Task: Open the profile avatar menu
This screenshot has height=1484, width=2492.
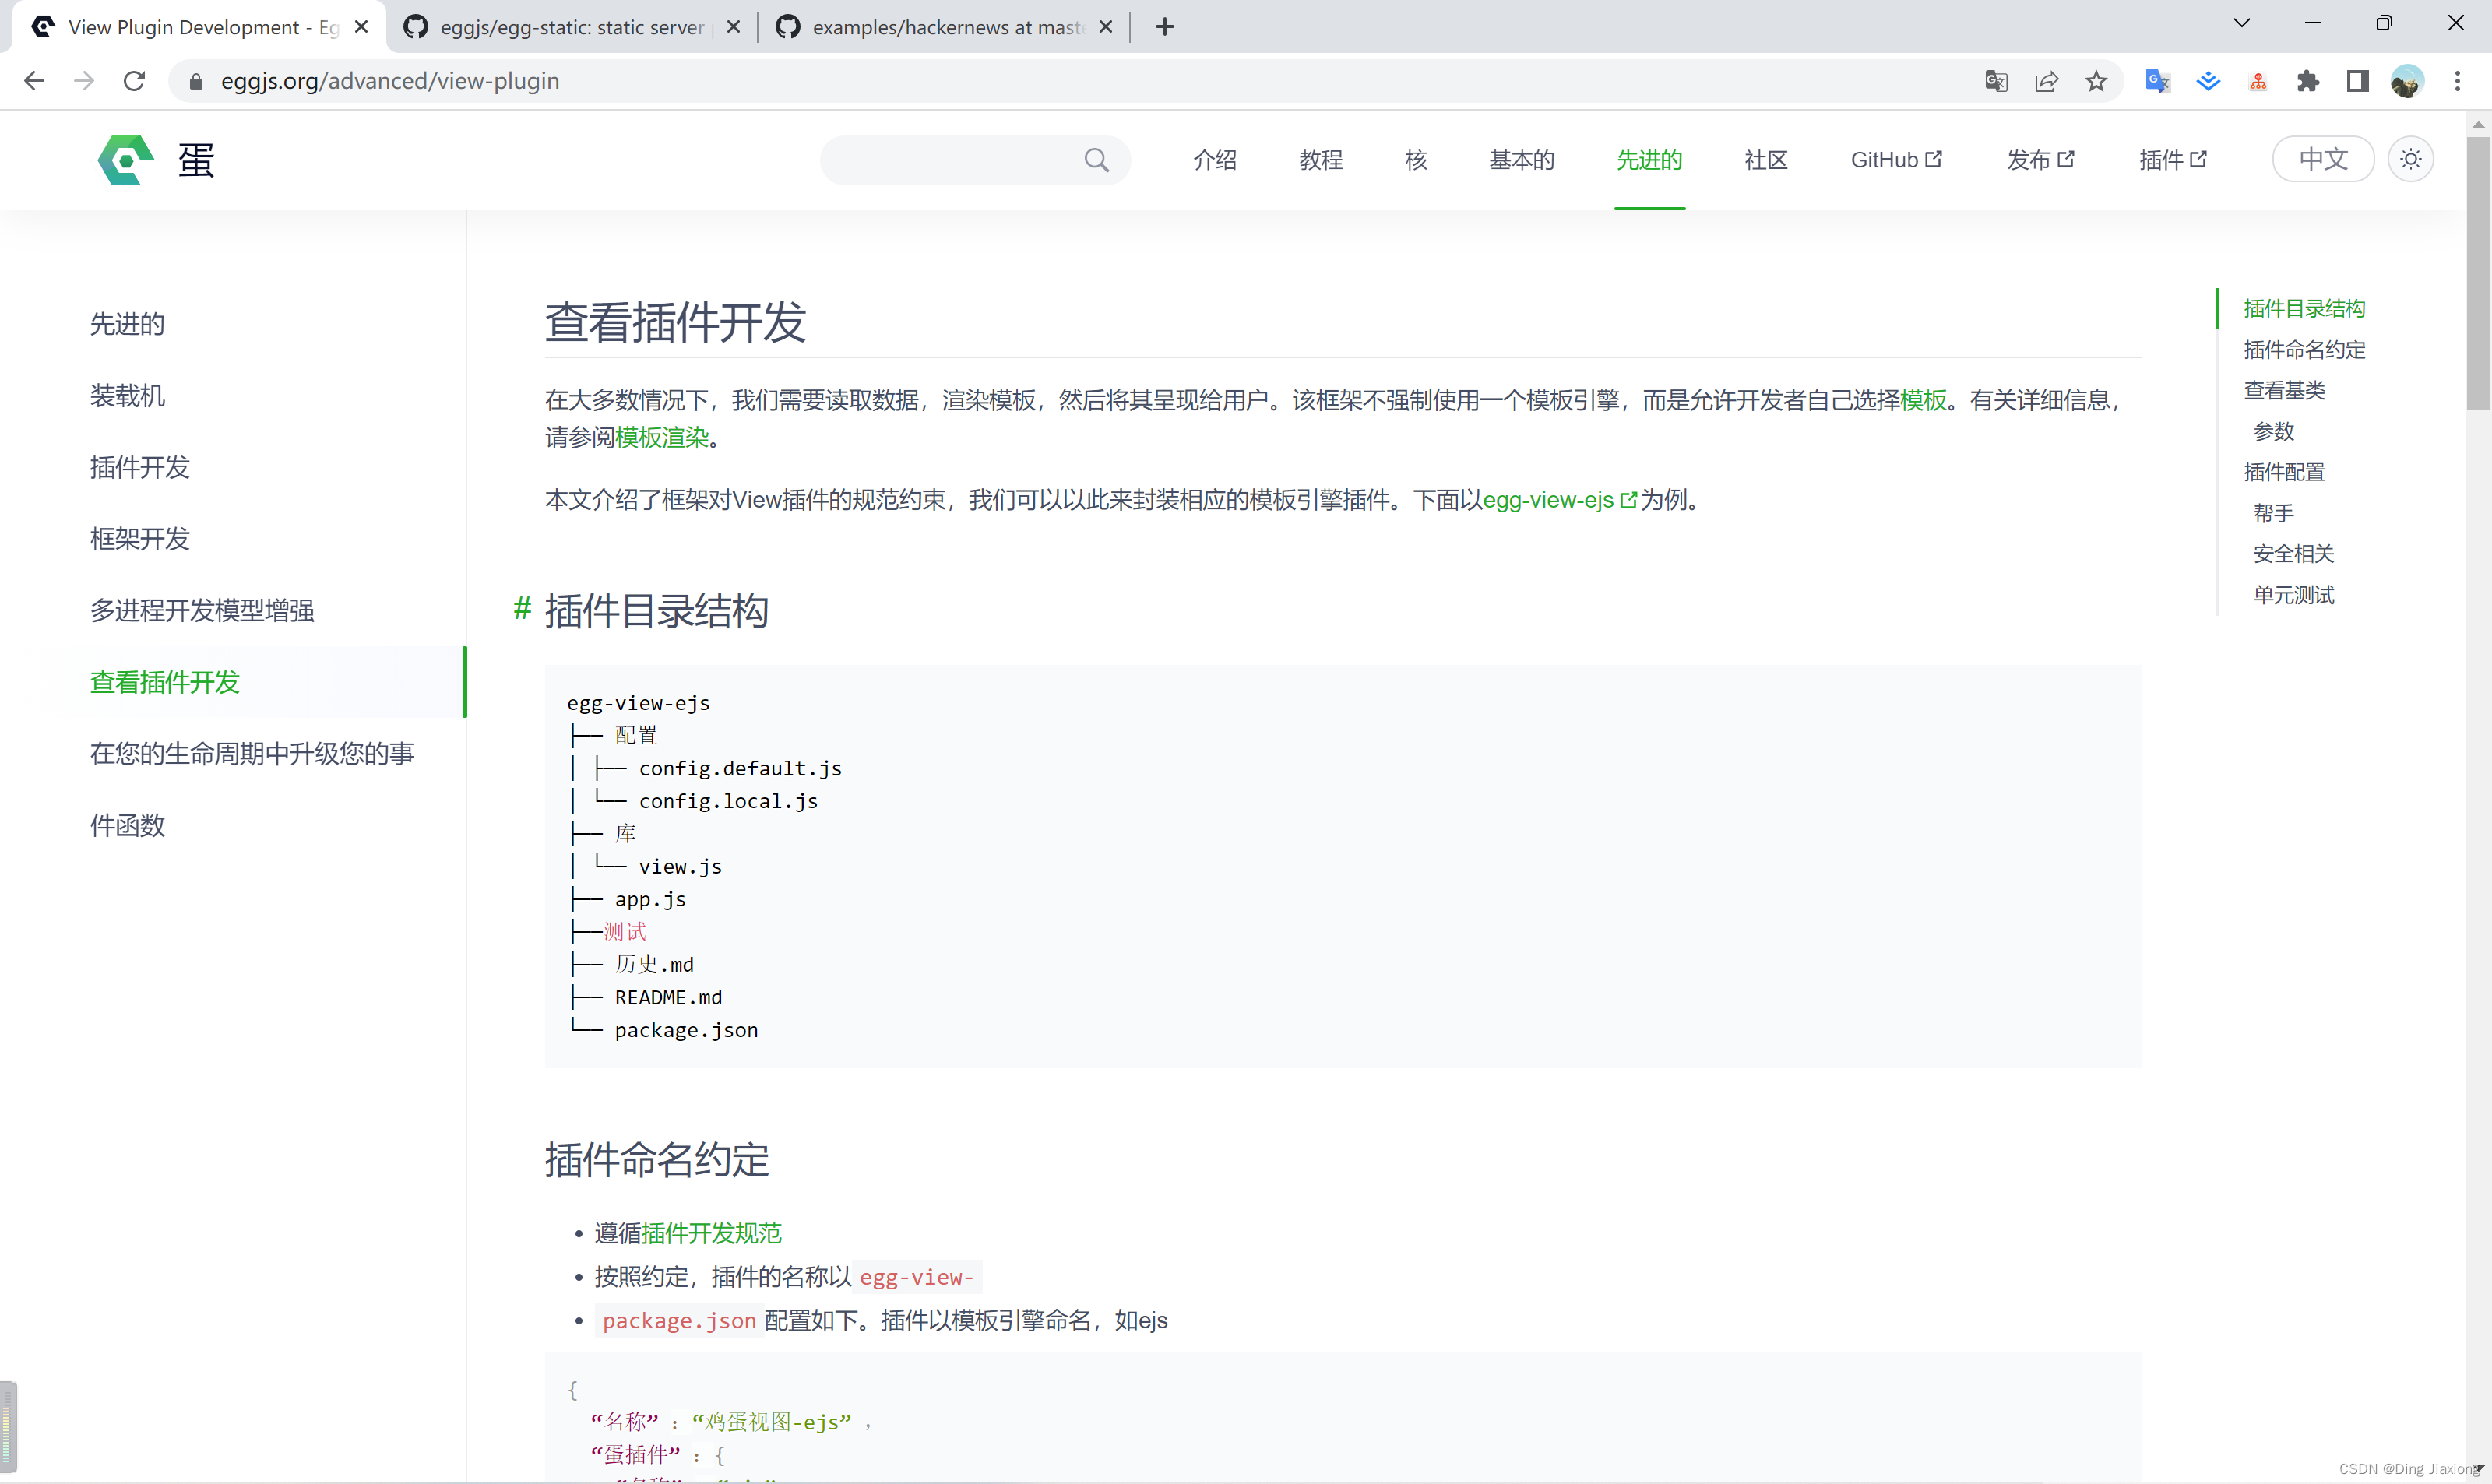Action: tap(2407, 81)
